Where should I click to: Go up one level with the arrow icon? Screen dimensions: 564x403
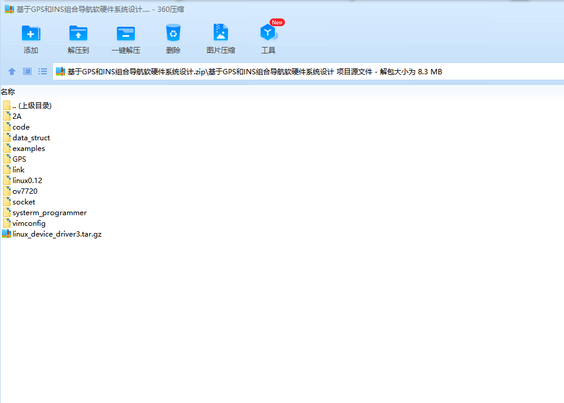12,71
